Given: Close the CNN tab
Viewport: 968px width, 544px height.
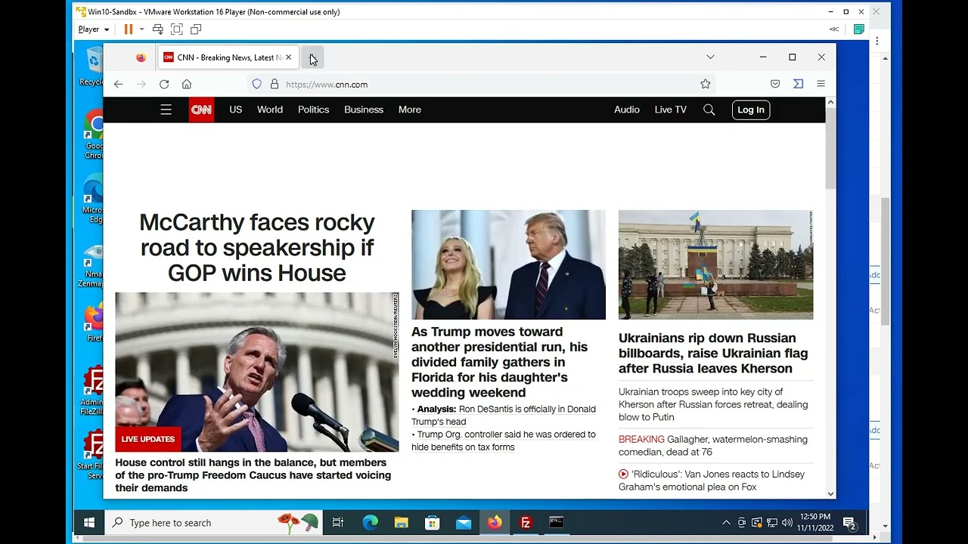Looking at the screenshot, I should [x=288, y=57].
